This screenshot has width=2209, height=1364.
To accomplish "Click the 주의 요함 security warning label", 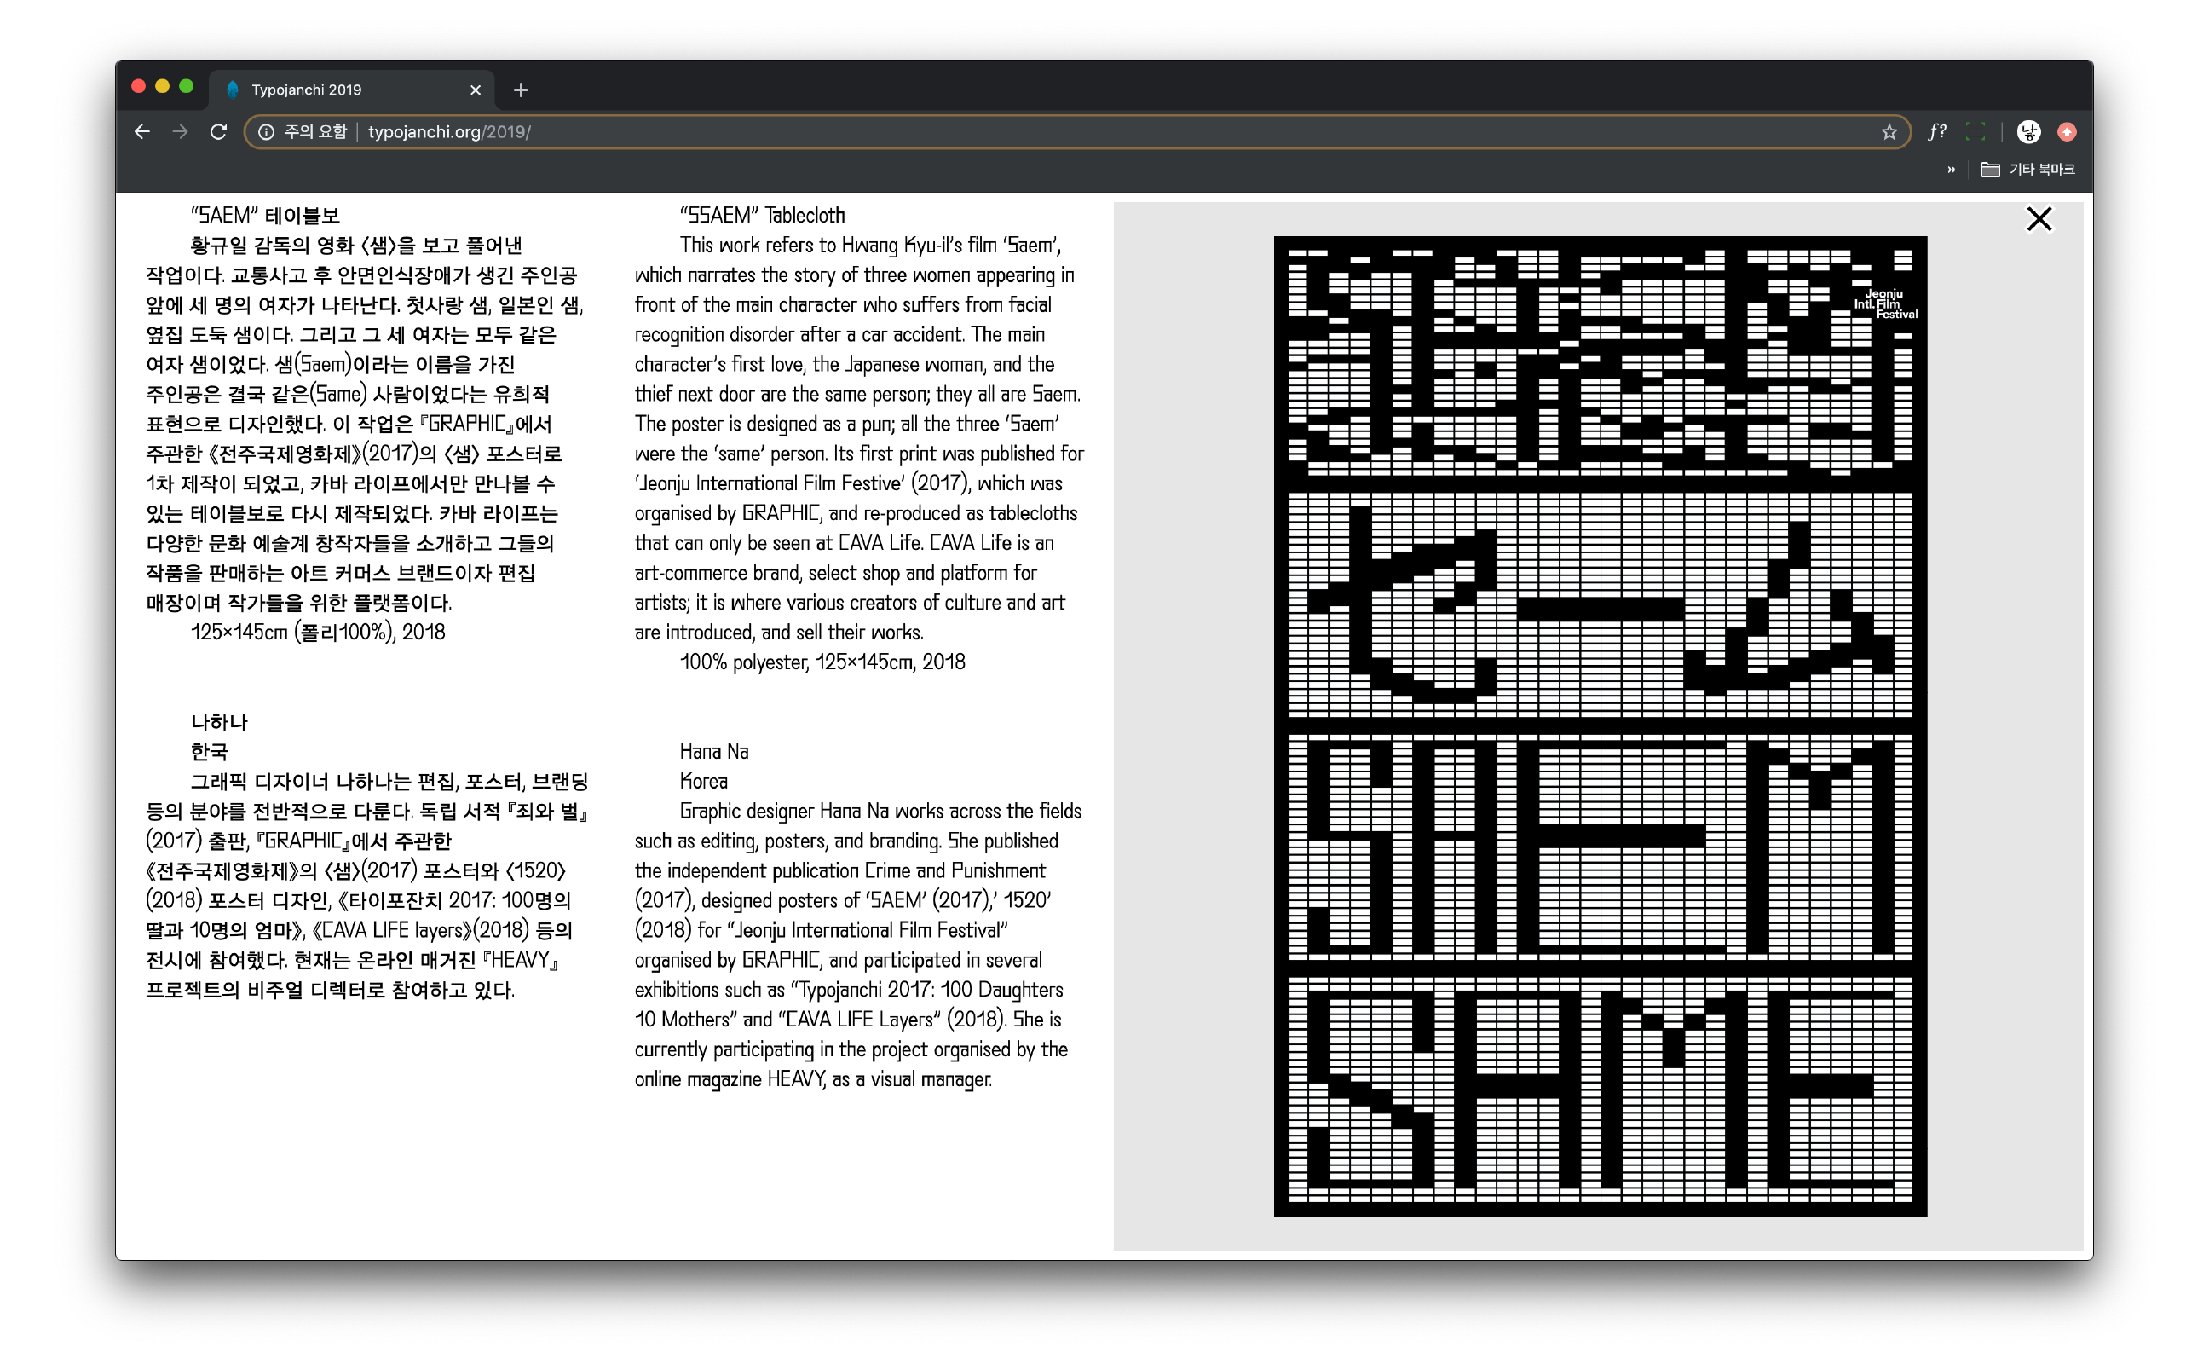I will [315, 131].
